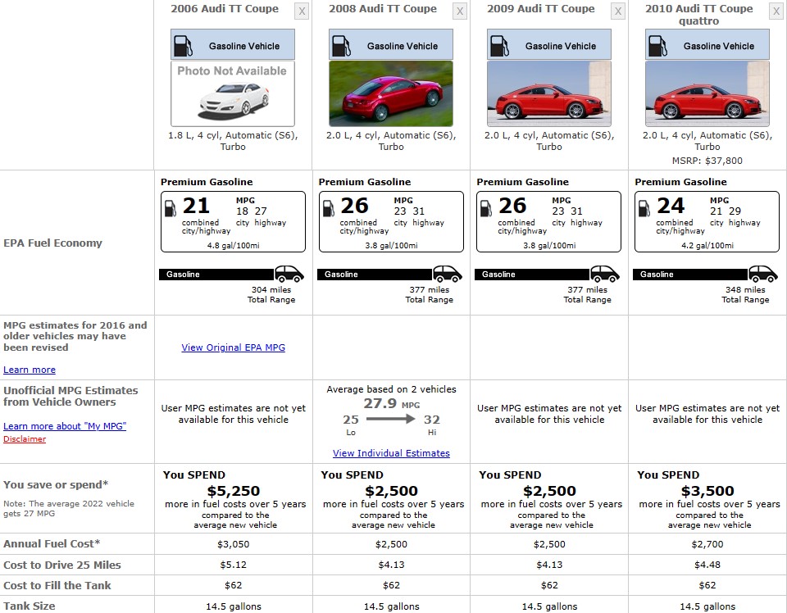Screen dimensions: 787x613
Task: Click the View Original EPA MPG link
Action: tap(234, 347)
